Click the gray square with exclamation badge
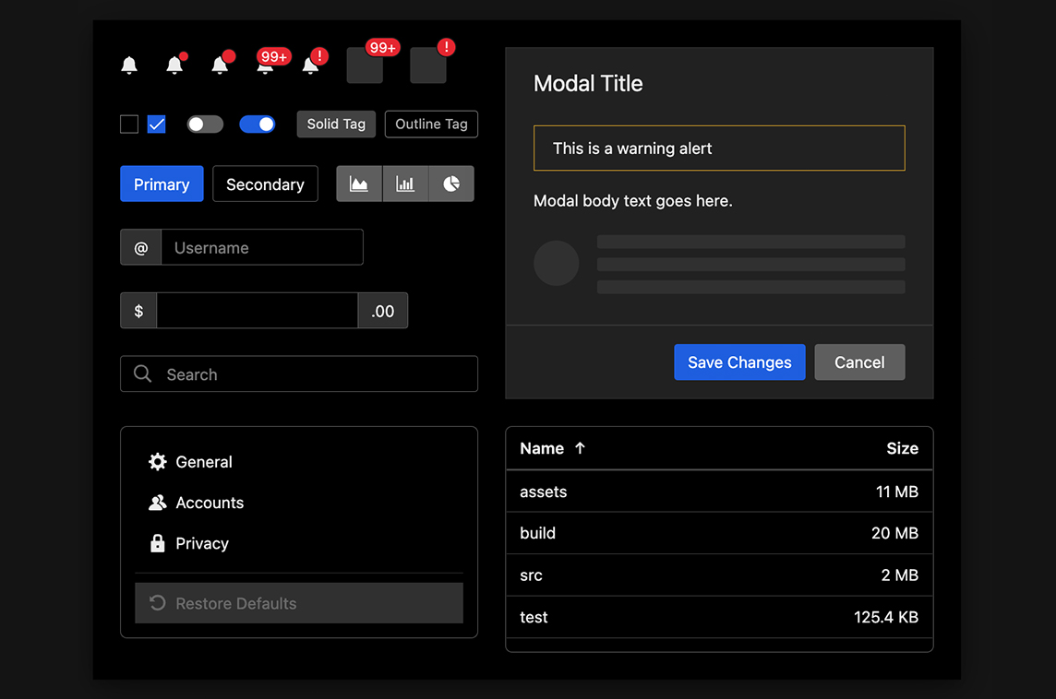The height and width of the screenshot is (699, 1056). coord(428,65)
